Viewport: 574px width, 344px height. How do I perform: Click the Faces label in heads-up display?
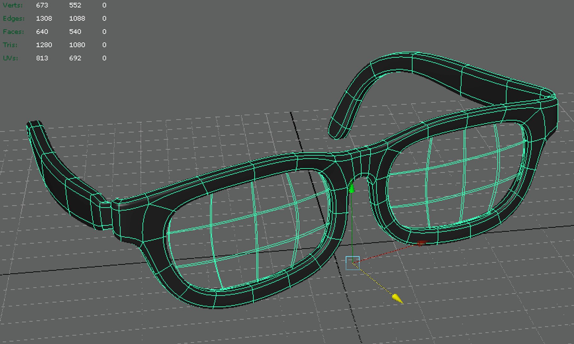(x=13, y=32)
